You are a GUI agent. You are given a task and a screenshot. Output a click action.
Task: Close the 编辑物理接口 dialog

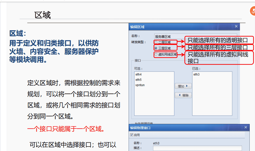(x=246, y=127)
